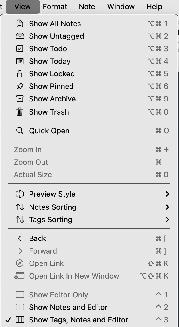Expand the Notes Sorting submenu arrow
Image resolution: width=179 pixels, height=327 pixels.
pyautogui.click(x=167, y=207)
